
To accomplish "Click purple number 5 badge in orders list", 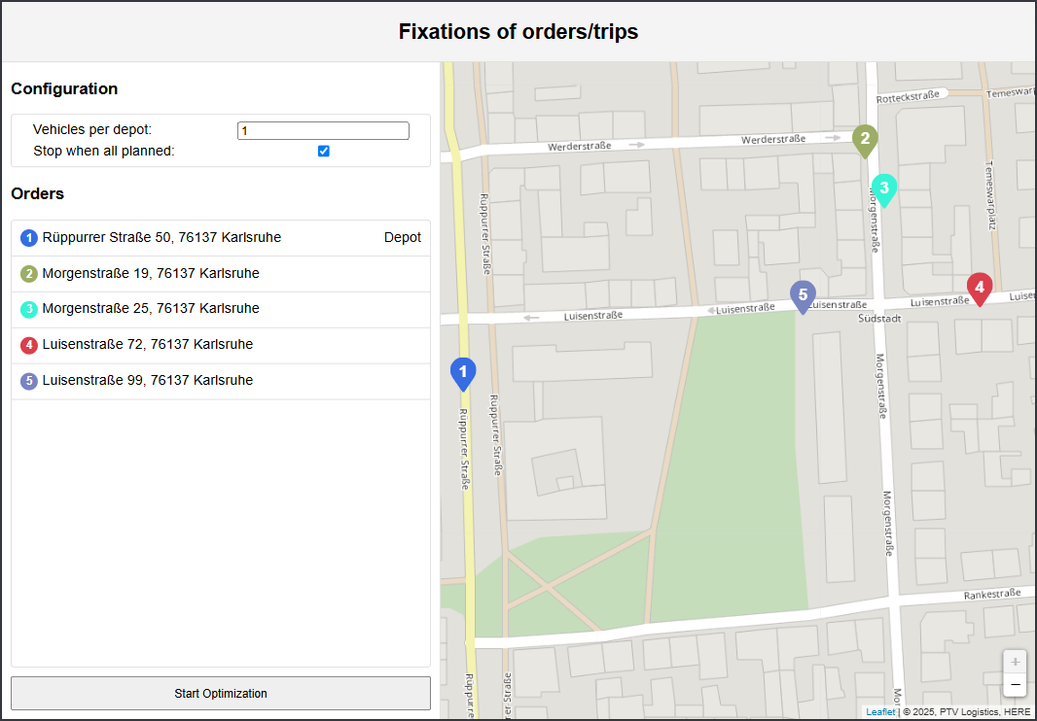I will (29, 381).
